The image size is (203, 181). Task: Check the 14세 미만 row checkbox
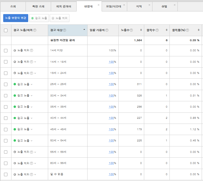(x=6, y=50)
